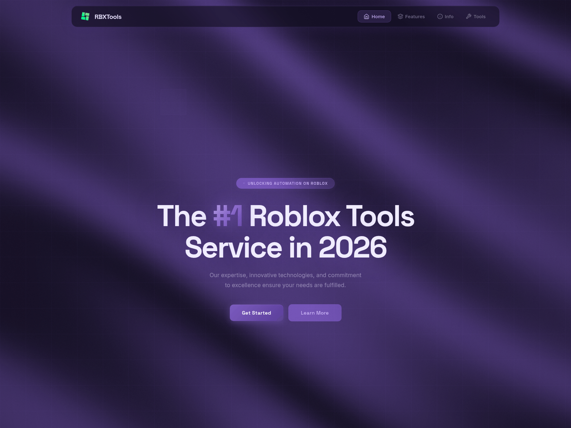
Task: Click the house icon in the navbar
Action: [366, 16]
